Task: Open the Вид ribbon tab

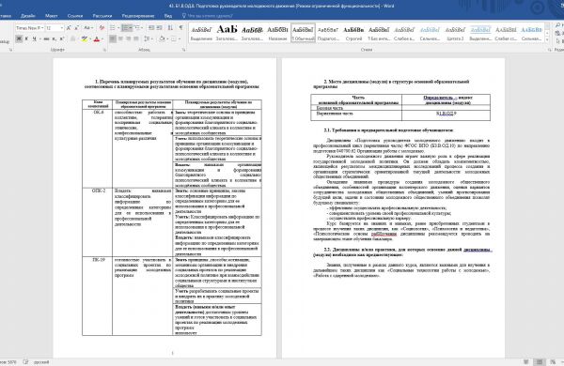Action: tap(168, 16)
